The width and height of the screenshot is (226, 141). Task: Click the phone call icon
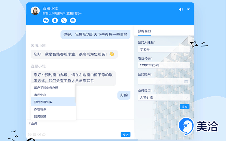point(64,20)
